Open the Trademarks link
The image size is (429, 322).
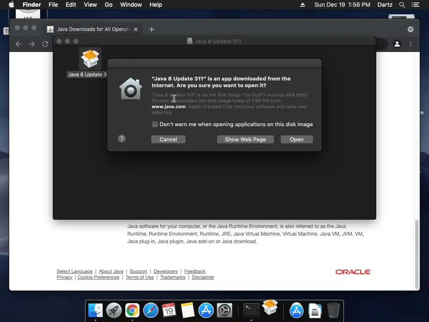pyautogui.click(x=173, y=278)
